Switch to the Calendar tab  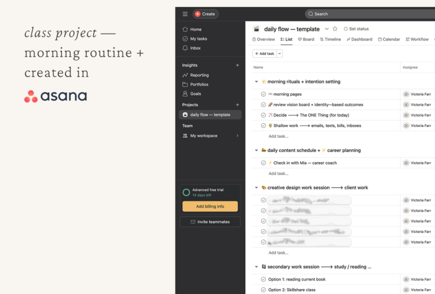[x=389, y=39]
